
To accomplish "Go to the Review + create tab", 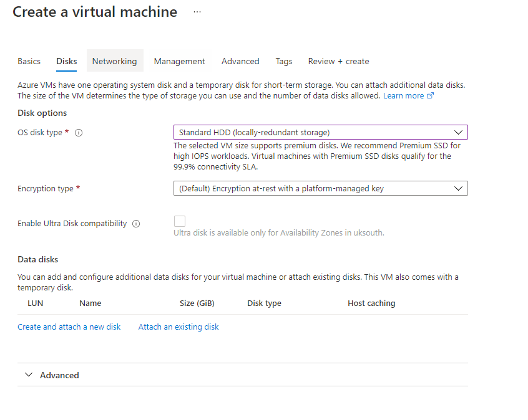I will pyautogui.click(x=338, y=61).
